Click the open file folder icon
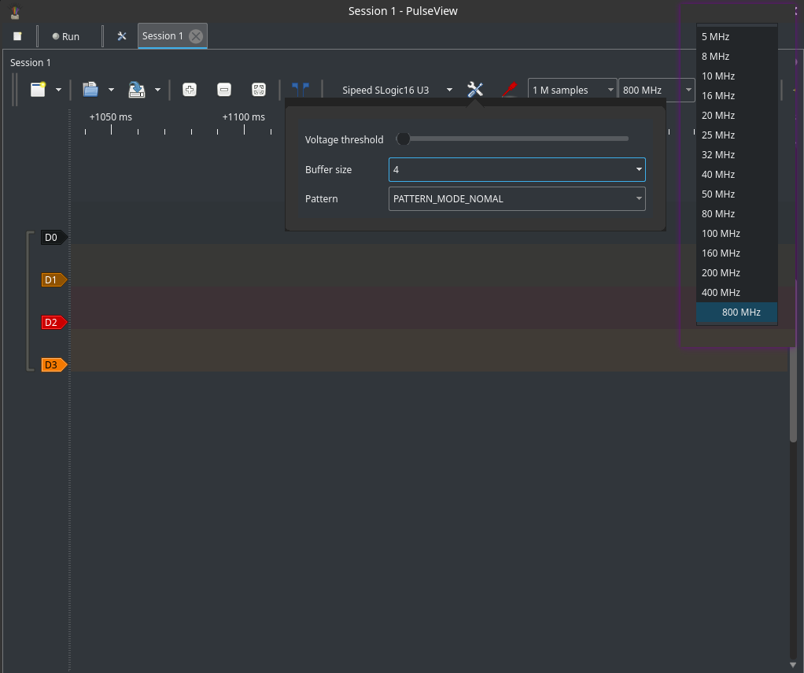The width and height of the screenshot is (804, 673). tap(90, 90)
